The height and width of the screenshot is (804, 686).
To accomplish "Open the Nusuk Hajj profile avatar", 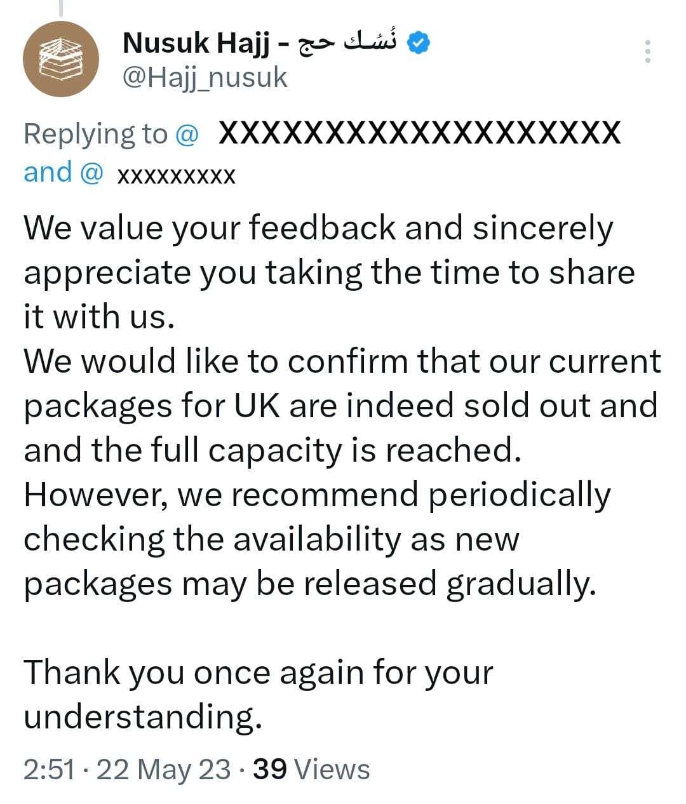I will pyautogui.click(x=60, y=59).
